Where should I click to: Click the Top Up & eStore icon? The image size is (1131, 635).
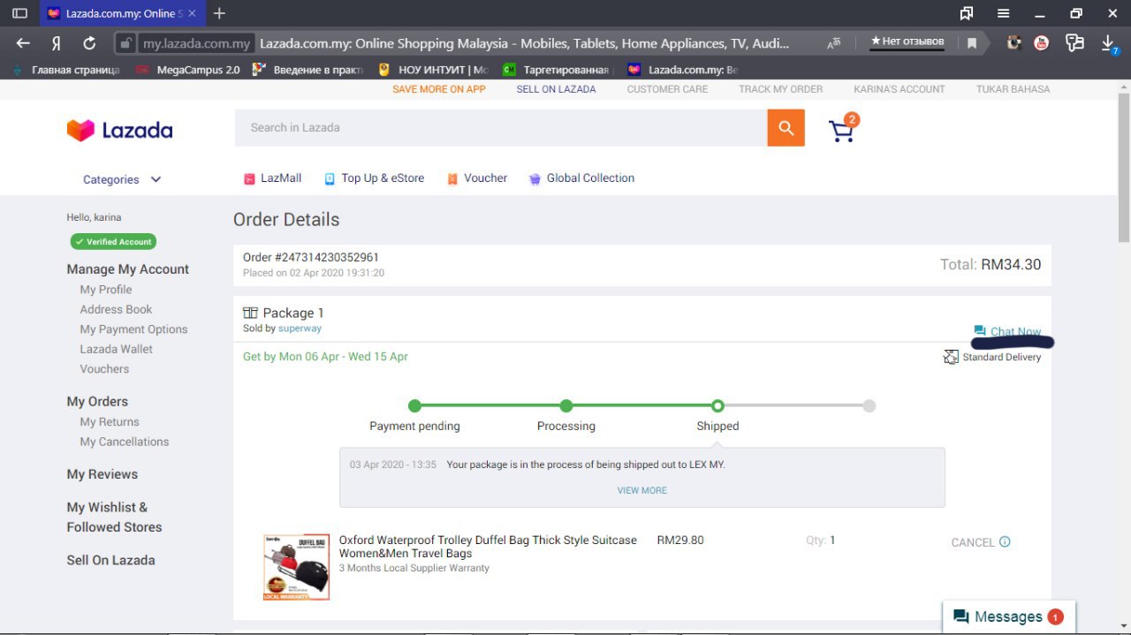point(330,178)
